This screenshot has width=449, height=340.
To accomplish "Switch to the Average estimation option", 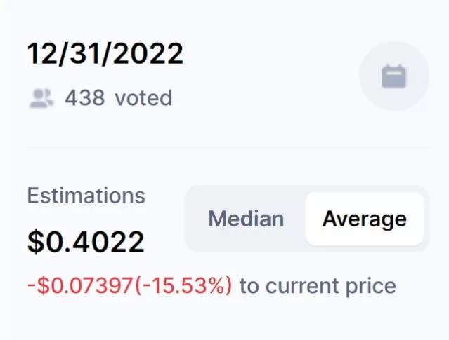I will click(364, 218).
